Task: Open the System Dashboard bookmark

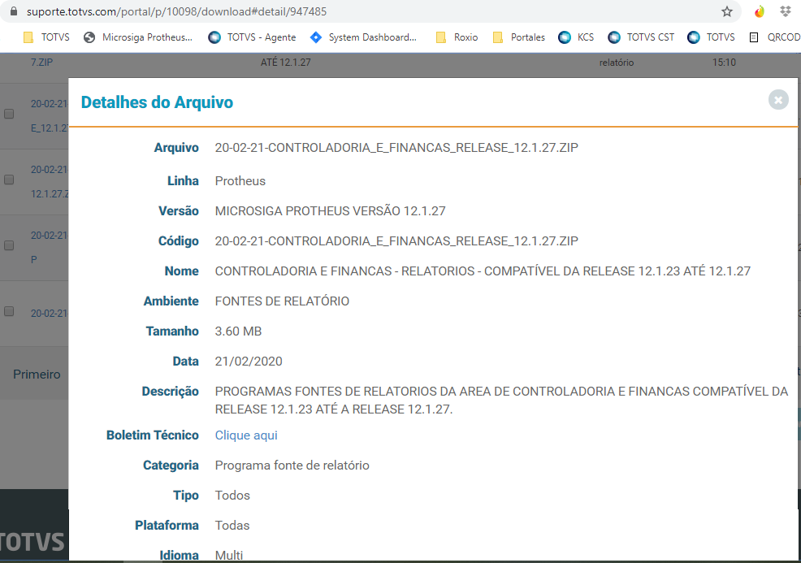Action: coord(364,37)
